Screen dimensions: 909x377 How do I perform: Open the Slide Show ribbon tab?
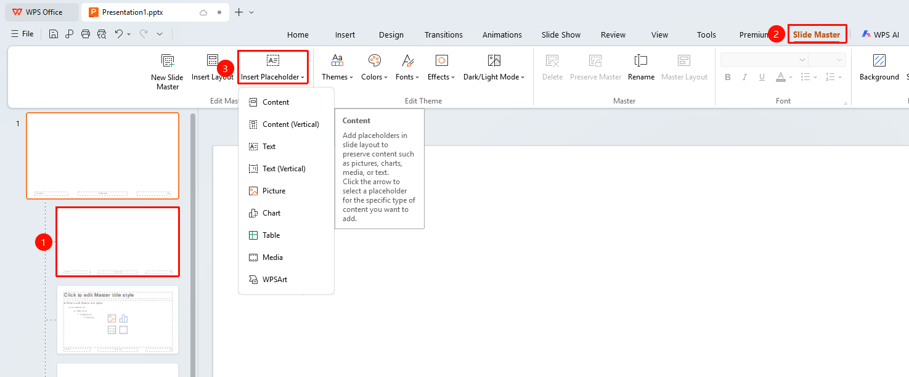tap(561, 35)
